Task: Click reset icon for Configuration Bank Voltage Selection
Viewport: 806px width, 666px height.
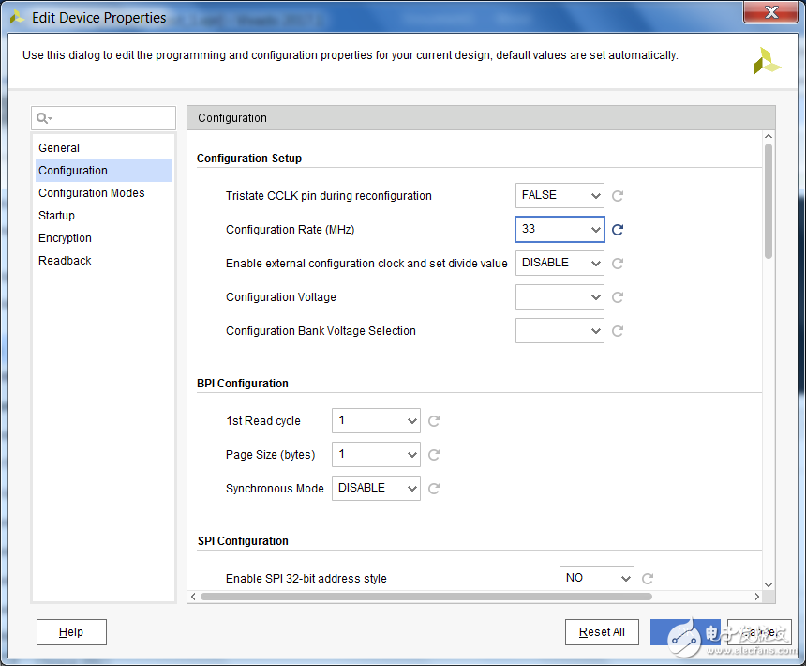Action: pyautogui.click(x=618, y=331)
